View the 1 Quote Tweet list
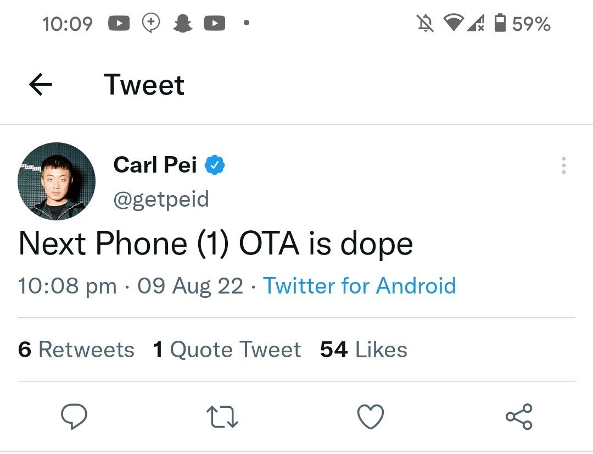Image resolution: width=593 pixels, height=454 pixels. click(227, 350)
